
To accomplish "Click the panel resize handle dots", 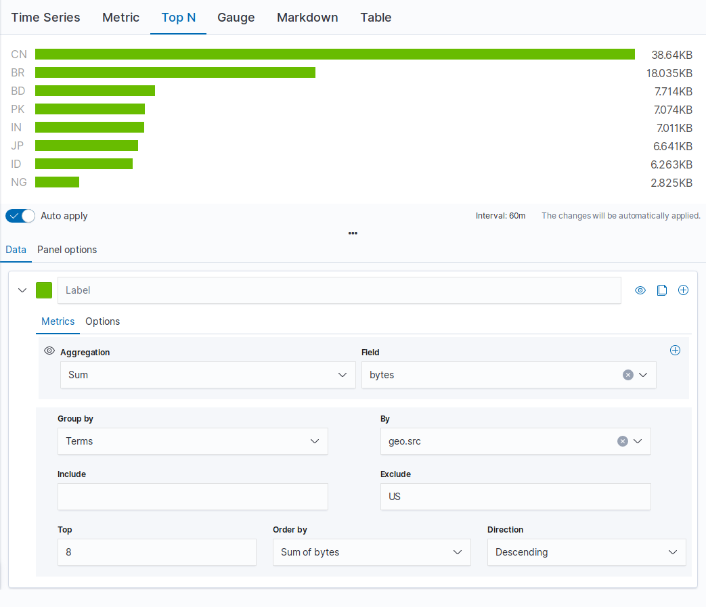I will point(353,233).
